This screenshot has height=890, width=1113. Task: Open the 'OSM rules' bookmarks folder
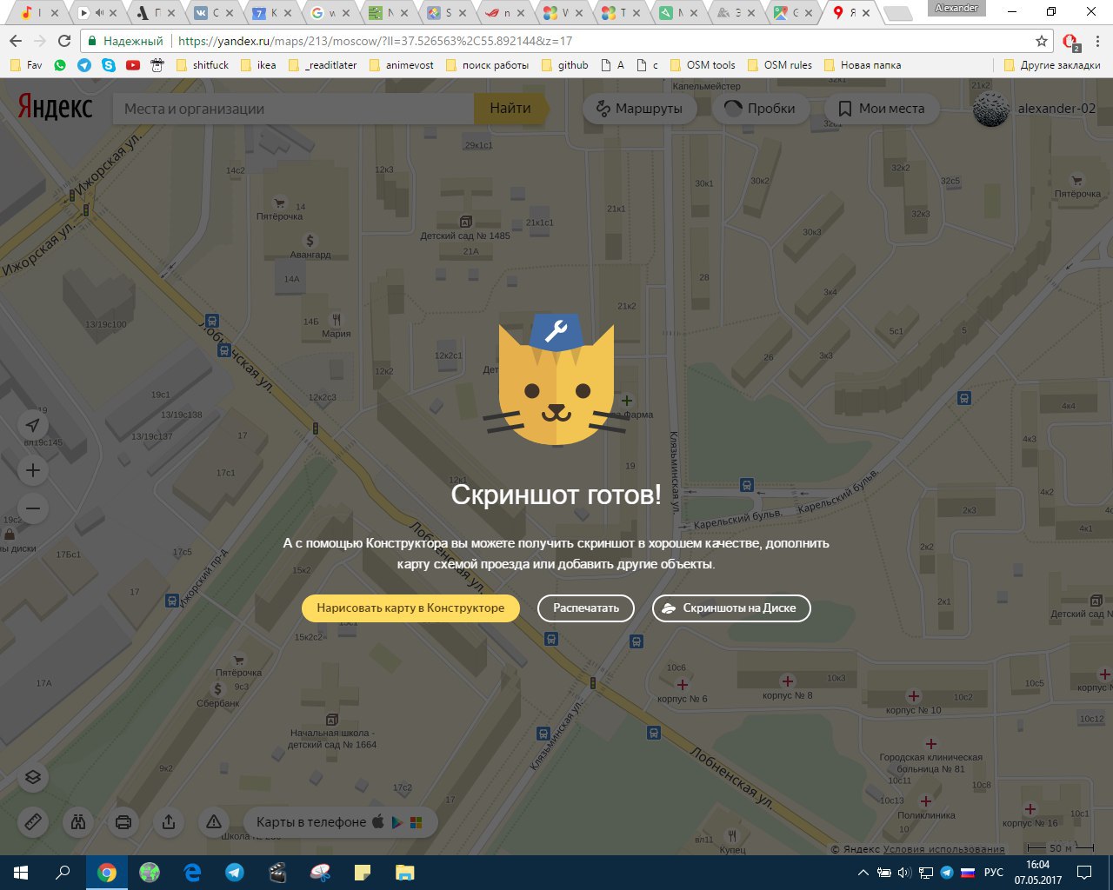click(780, 65)
